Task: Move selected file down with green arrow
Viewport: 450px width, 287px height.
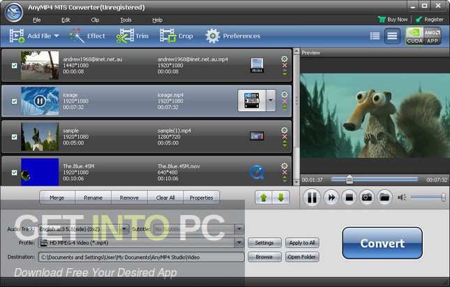Action: click(280, 198)
